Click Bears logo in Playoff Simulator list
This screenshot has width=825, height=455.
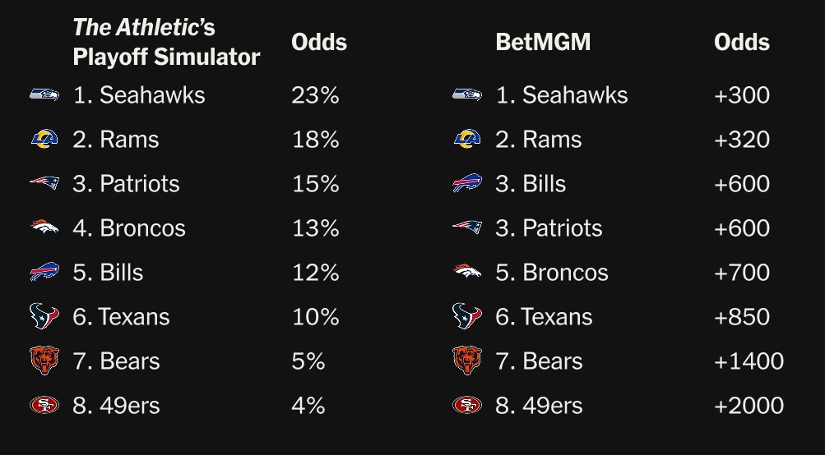[44, 361]
